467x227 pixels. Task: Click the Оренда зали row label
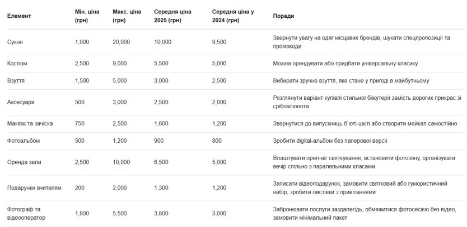click(24, 162)
